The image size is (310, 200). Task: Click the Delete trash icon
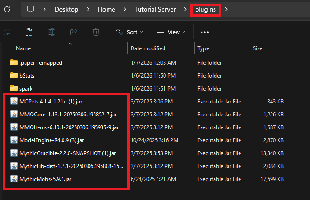coord(96,32)
